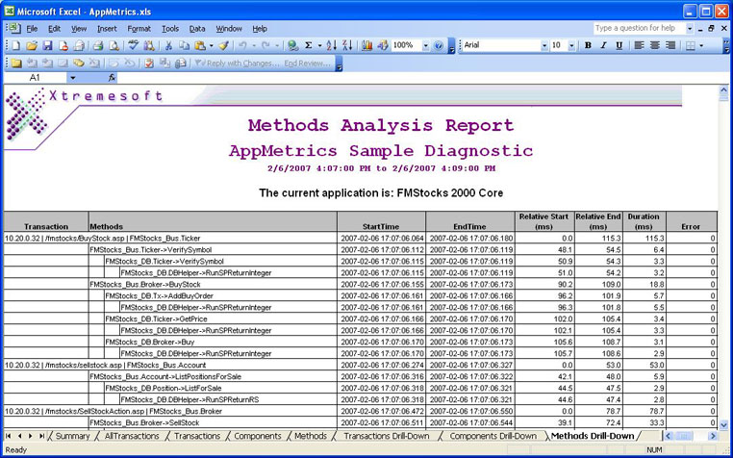The height and width of the screenshot is (458, 733).
Task: Align cell text right
Action: tap(670, 45)
